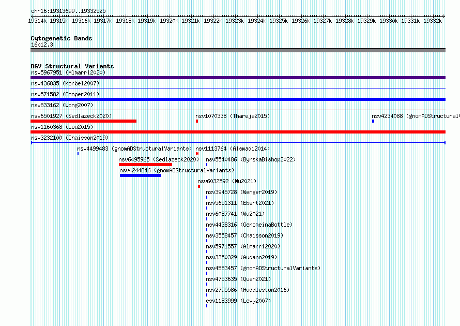Click the DGV Structural Variants track title
The image size is (460, 326).
pos(72,66)
